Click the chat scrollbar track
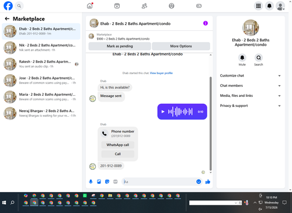Viewport: 292px width, 213px height. click(x=210, y=114)
